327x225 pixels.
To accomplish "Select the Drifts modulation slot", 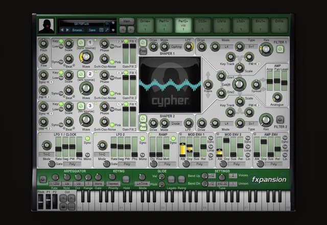I will [279, 25].
